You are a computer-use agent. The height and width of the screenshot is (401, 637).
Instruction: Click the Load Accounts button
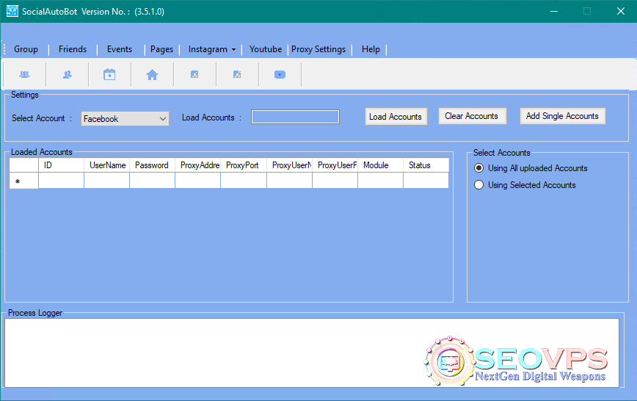click(x=396, y=117)
